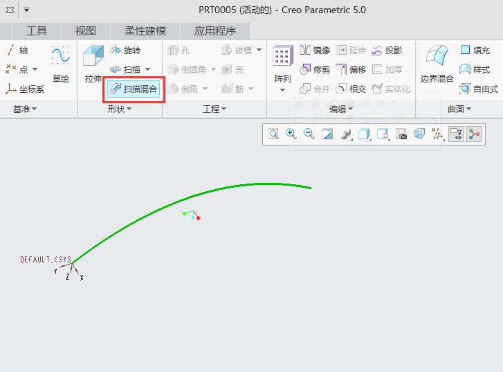Expand the Point (点) dropdown arrow
Screen dimensions: 503x372
point(35,69)
